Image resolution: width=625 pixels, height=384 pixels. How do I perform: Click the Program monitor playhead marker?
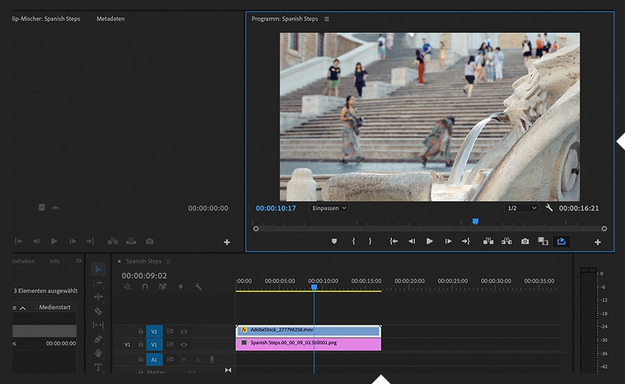(475, 222)
